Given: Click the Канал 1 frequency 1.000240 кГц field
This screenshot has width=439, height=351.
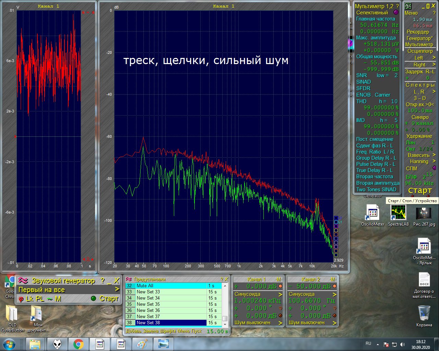Looking at the screenshot, I should click(x=257, y=301).
